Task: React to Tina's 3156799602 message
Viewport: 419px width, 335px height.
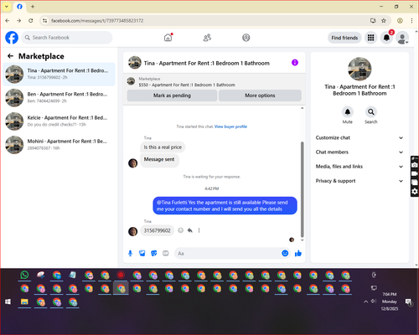Action: (181, 230)
